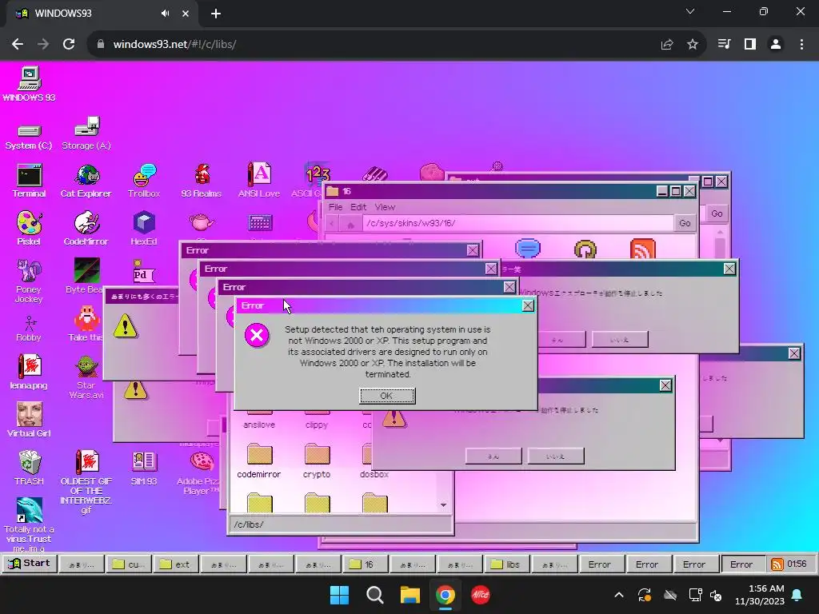Mute the WINDOWS93 browser tab
819x614 pixels.
[165, 13]
